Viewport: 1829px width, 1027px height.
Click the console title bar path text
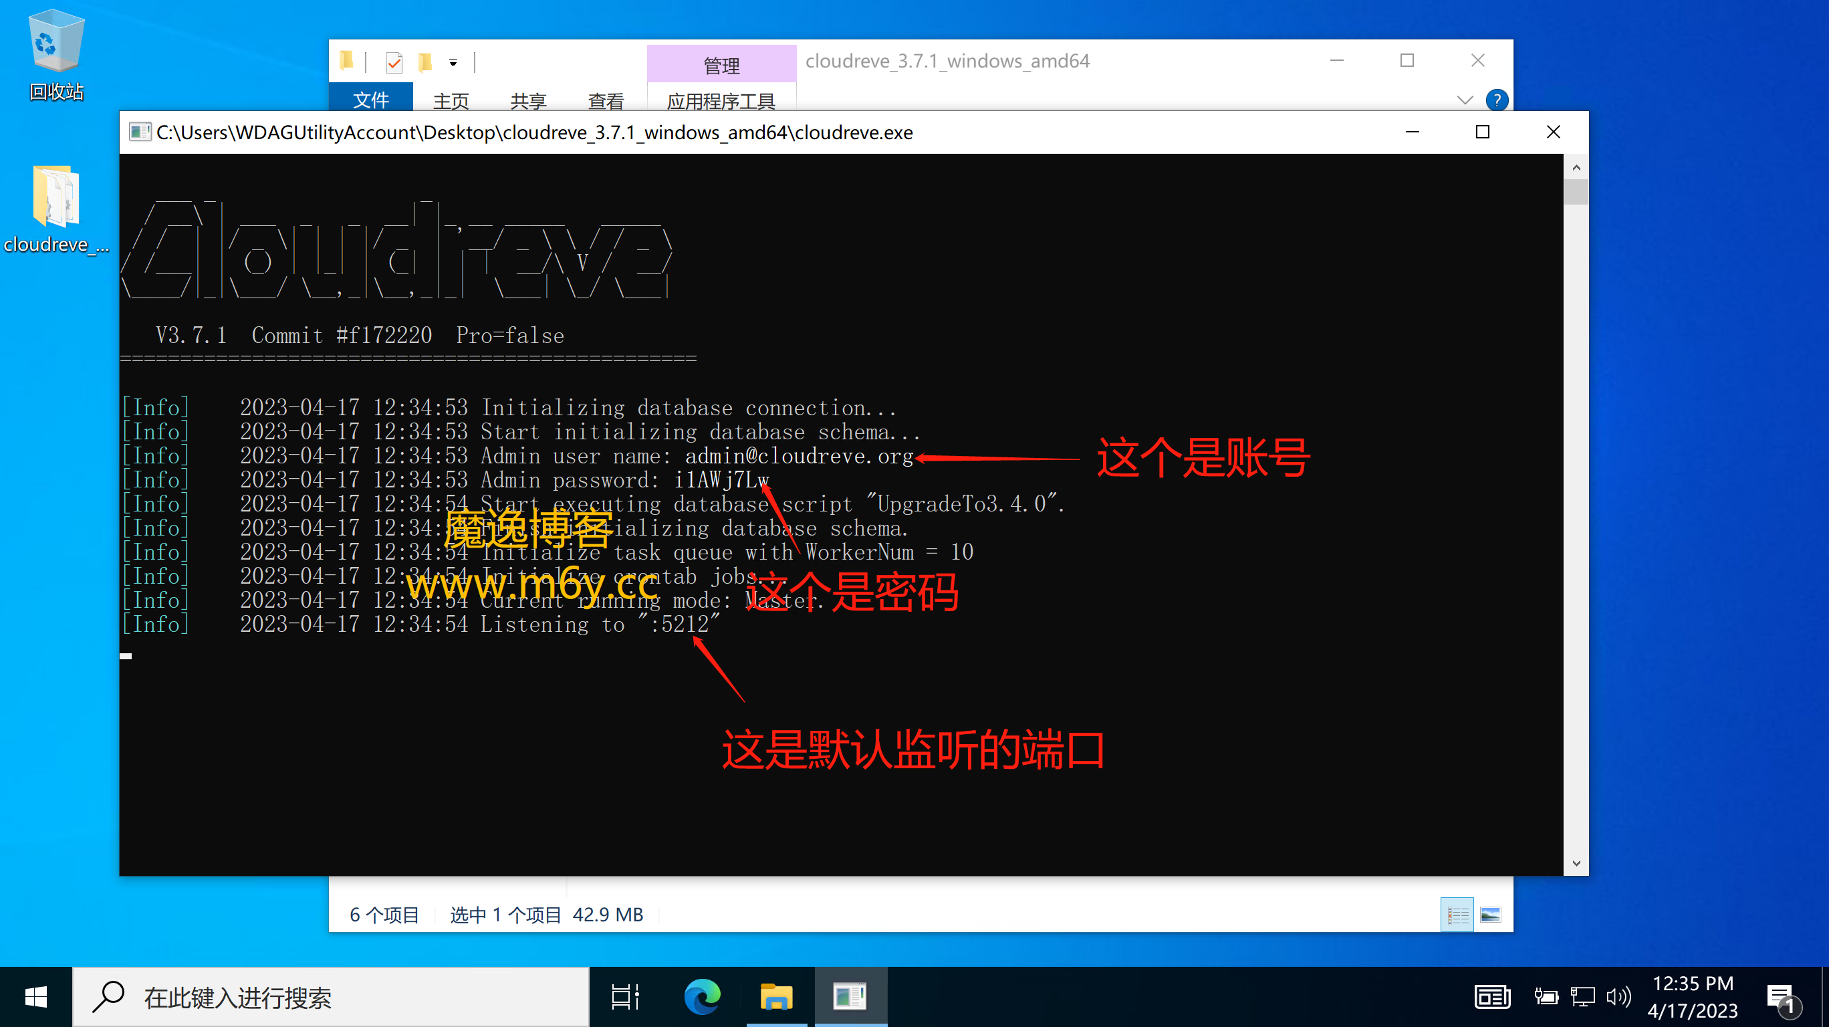[535, 133]
